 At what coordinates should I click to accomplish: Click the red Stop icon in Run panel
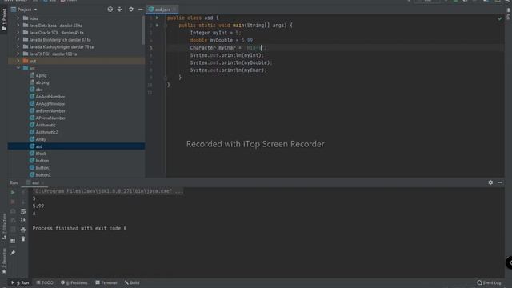[x=13, y=202]
